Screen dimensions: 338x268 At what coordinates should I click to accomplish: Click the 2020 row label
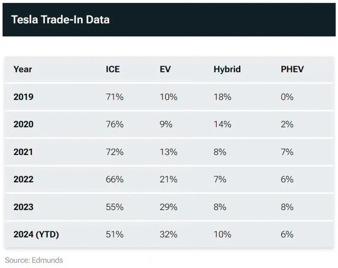click(x=23, y=124)
